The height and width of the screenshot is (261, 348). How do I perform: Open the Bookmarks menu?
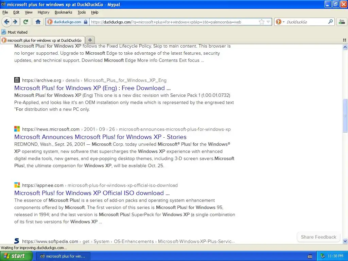(63, 12)
